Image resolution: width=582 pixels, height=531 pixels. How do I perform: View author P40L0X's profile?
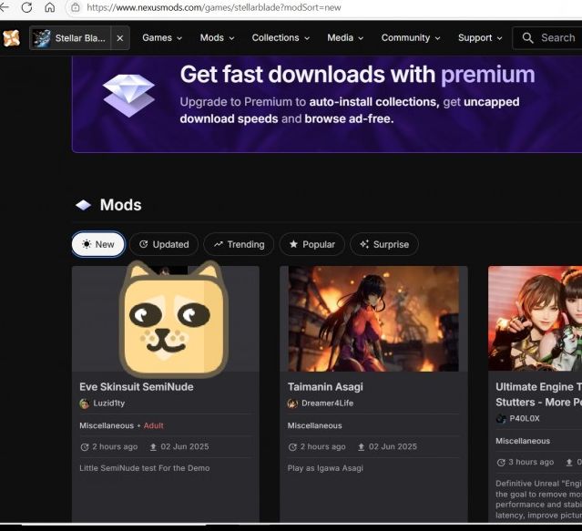[x=524, y=418]
